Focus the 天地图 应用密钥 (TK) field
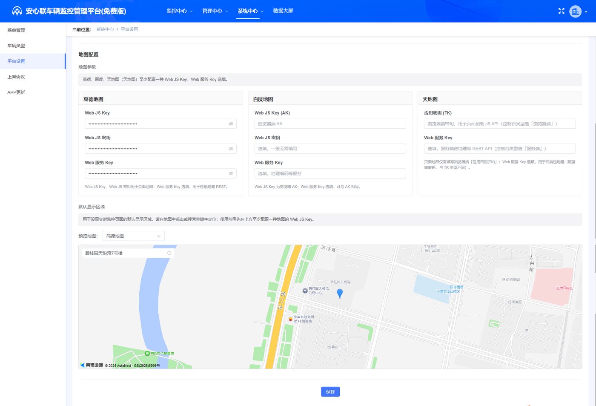Image resolution: width=596 pixels, height=406 pixels. coord(500,124)
